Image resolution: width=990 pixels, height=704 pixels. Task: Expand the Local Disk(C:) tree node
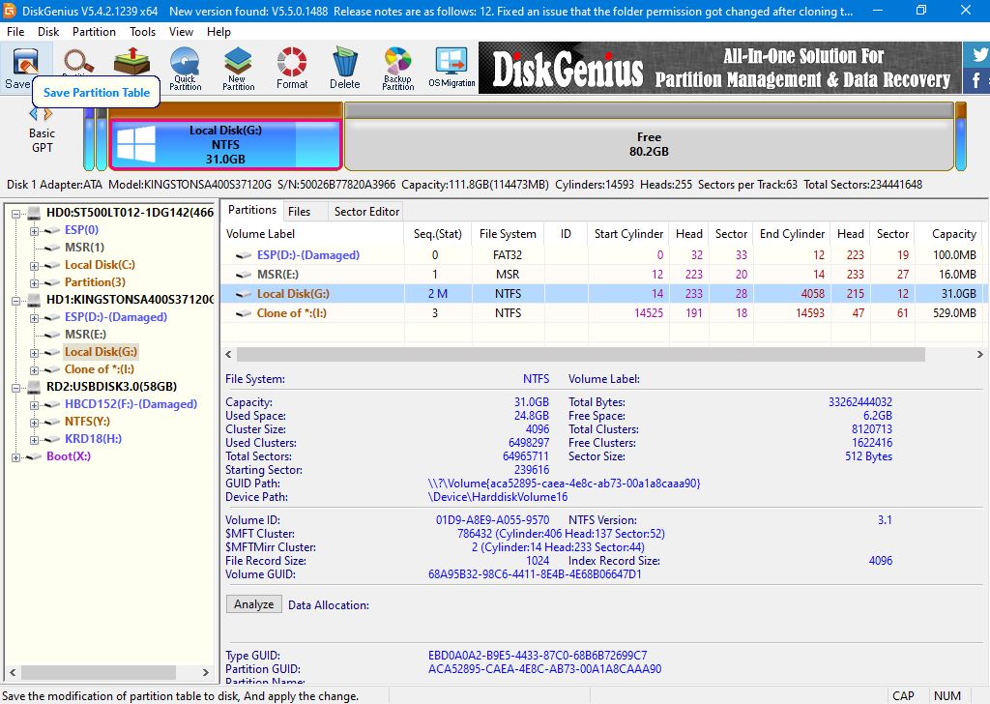click(35, 265)
